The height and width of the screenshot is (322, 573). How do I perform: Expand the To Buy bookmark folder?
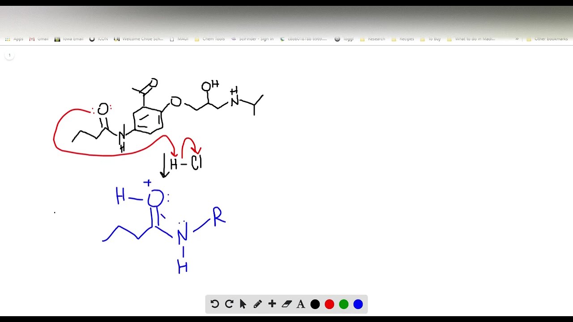(x=430, y=39)
